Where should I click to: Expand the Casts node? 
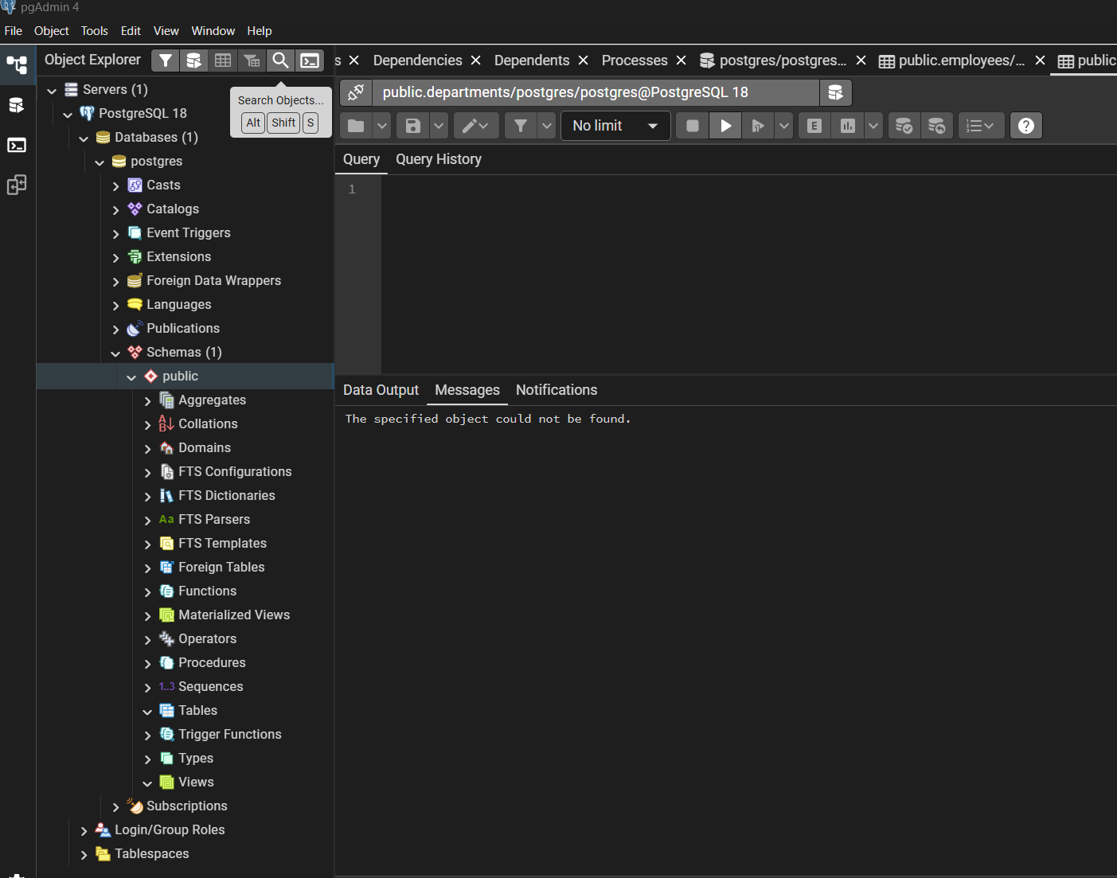click(115, 186)
